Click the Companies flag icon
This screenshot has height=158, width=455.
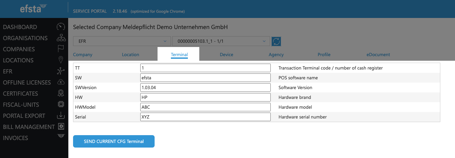coord(61,49)
